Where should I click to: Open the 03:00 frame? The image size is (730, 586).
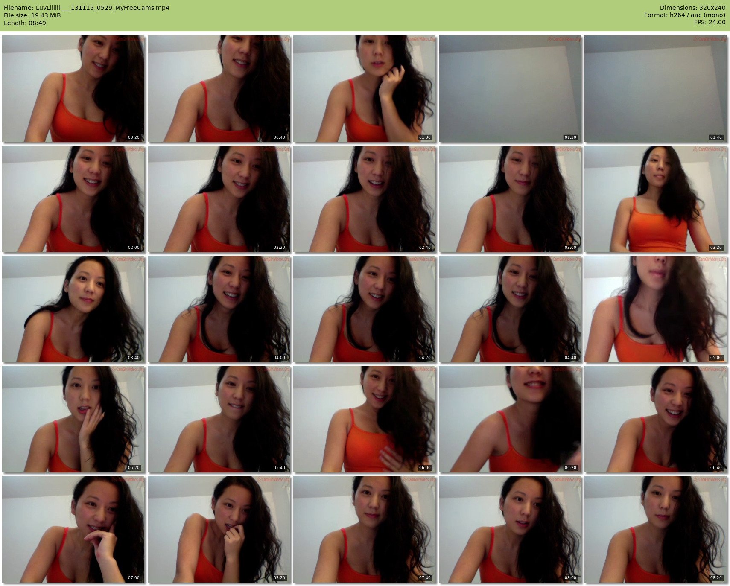[x=510, y=199]
